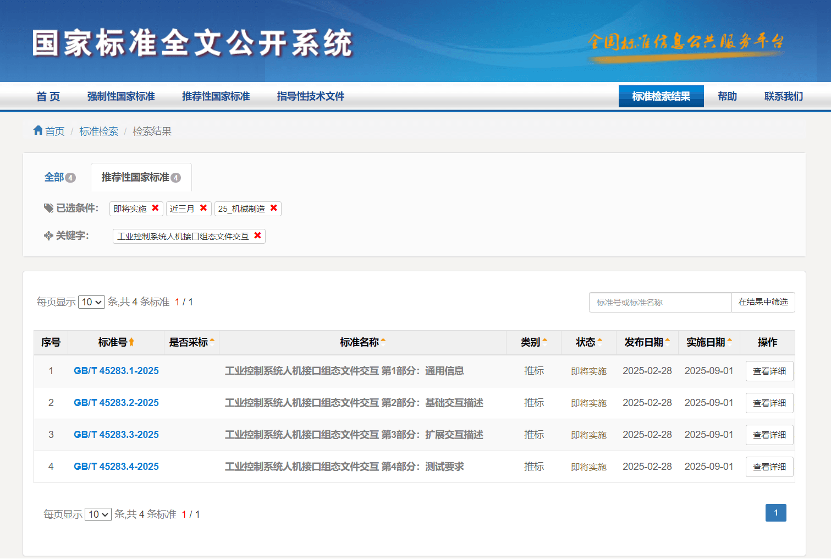Click 查看详细 for GB/T 45283.1-2025
This screenshot has height=559, width=831.
point(769,371)
